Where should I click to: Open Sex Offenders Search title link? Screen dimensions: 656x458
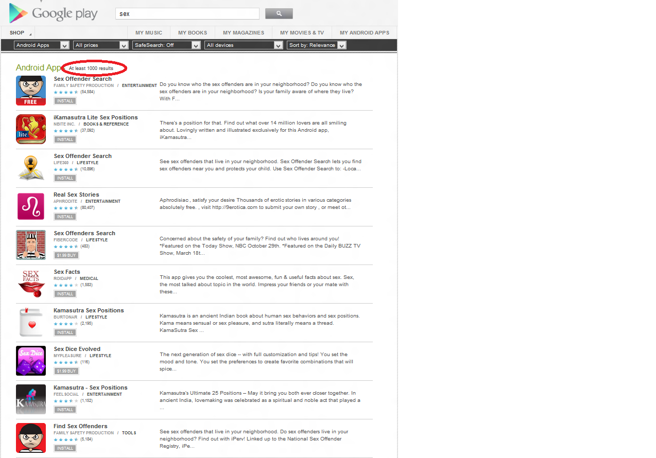(84, 233)
